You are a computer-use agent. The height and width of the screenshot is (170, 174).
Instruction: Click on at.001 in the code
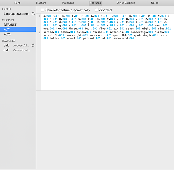[107, 38]
